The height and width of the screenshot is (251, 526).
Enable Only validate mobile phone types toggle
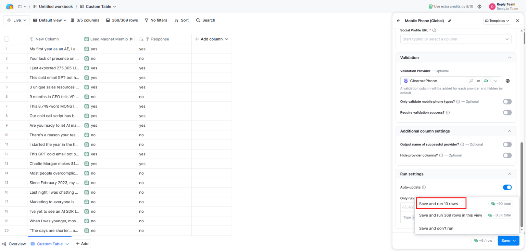point(507,102)
